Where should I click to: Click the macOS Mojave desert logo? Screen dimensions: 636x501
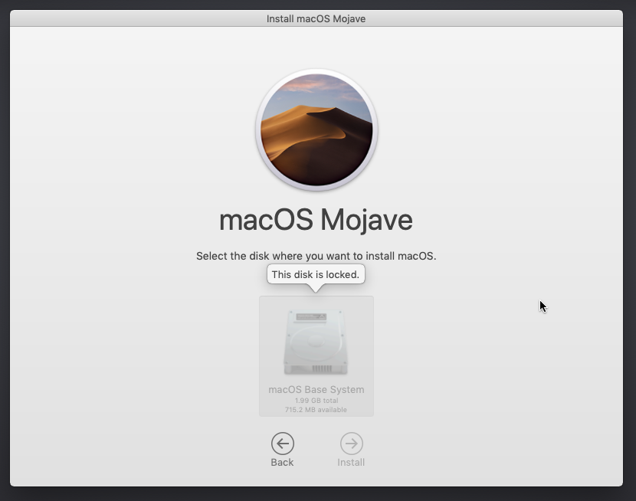[x=316, y=129]
